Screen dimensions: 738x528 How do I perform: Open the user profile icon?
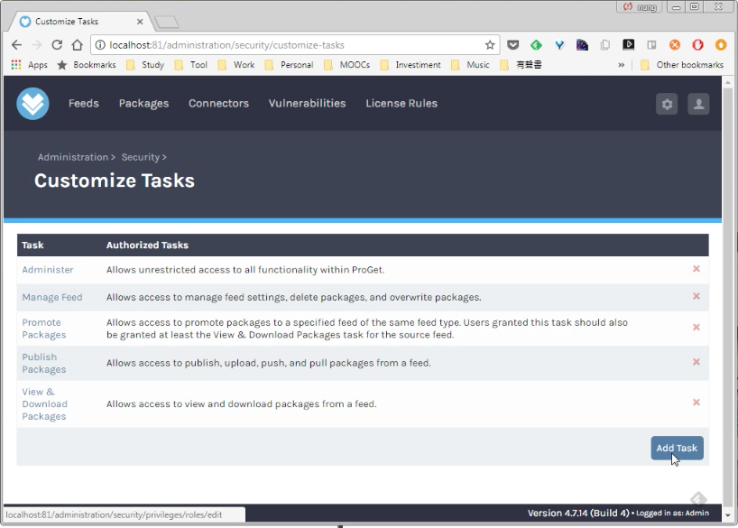point(698,104)
